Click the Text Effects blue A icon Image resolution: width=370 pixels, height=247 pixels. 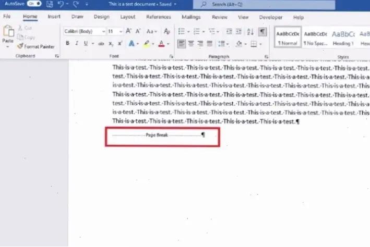(x=132, y=44)
